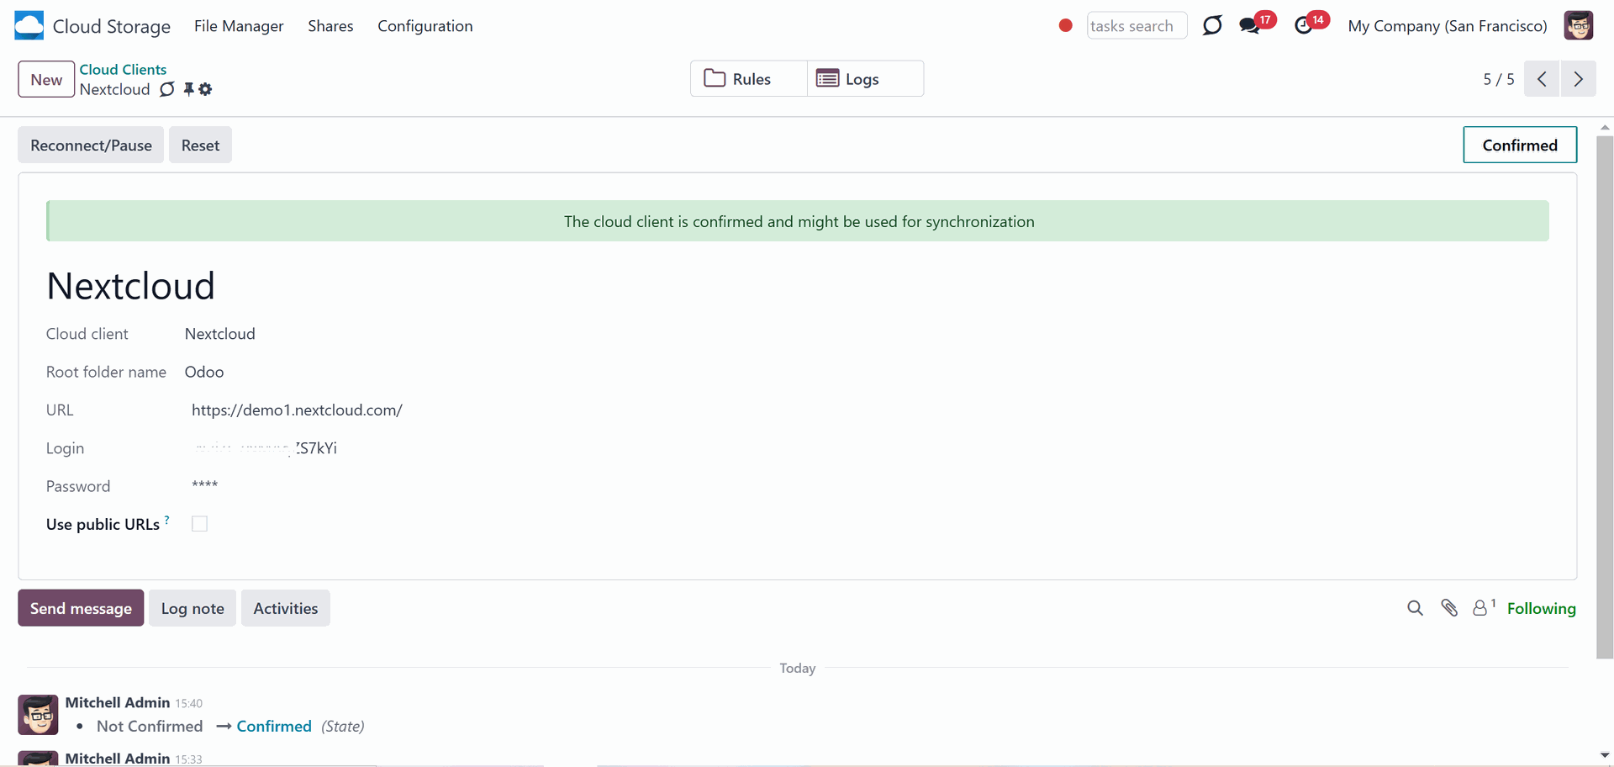
Task: Click the paperclip attachments icon
Action: tap(1449, 608)
